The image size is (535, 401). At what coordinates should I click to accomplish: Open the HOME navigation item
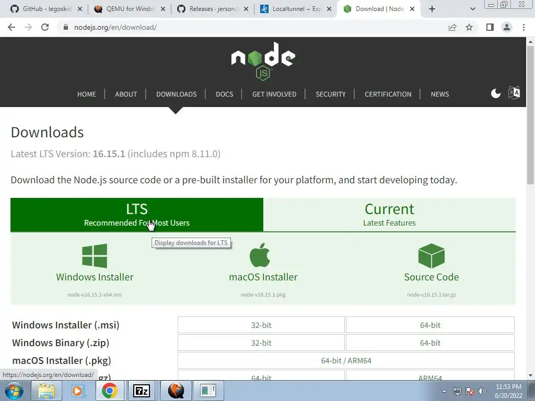click(x=86, y=94)
